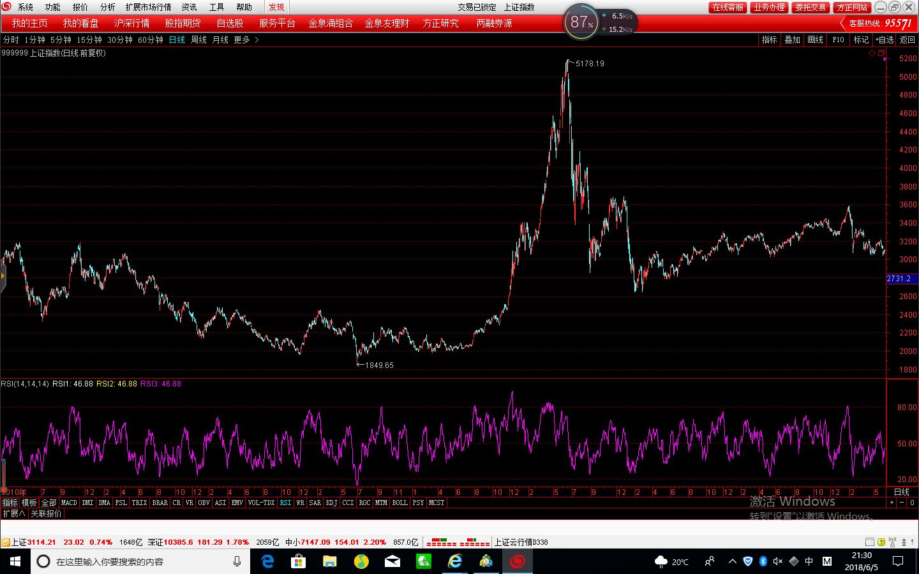This screenshot has height=574, width=919.
Task: Switch to 5分钟 period
Action: pos(61,40)
